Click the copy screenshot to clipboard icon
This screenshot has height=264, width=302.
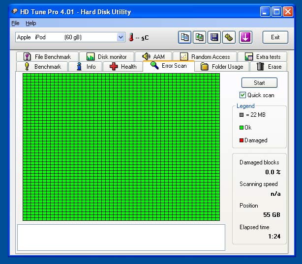(199, 37)
